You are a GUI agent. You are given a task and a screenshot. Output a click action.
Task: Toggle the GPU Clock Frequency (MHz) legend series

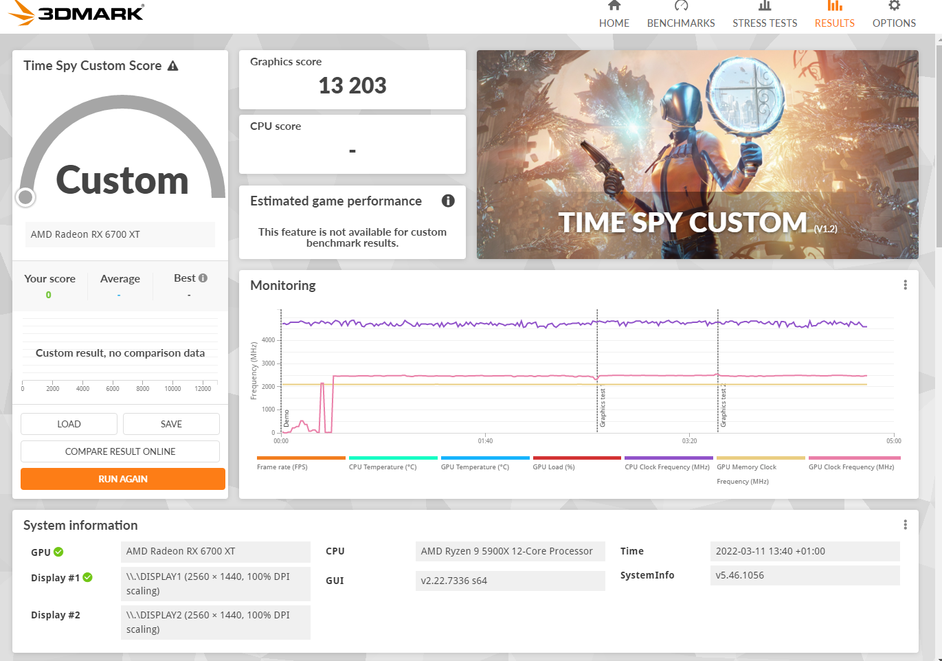coord(854,463)
